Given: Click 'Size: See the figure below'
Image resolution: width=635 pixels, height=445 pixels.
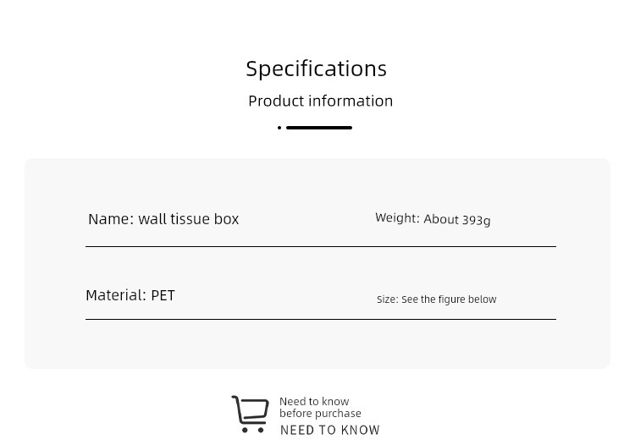Looking at the screenshot, I should coord(437,299).
